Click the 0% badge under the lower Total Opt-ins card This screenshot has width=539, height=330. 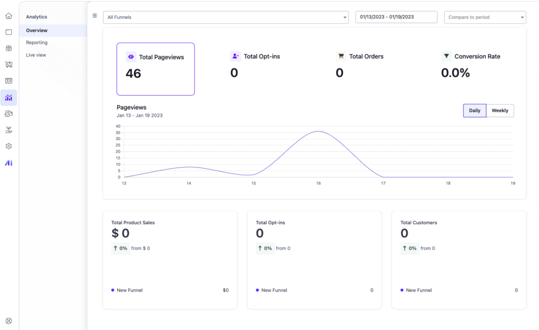point(265,248)
